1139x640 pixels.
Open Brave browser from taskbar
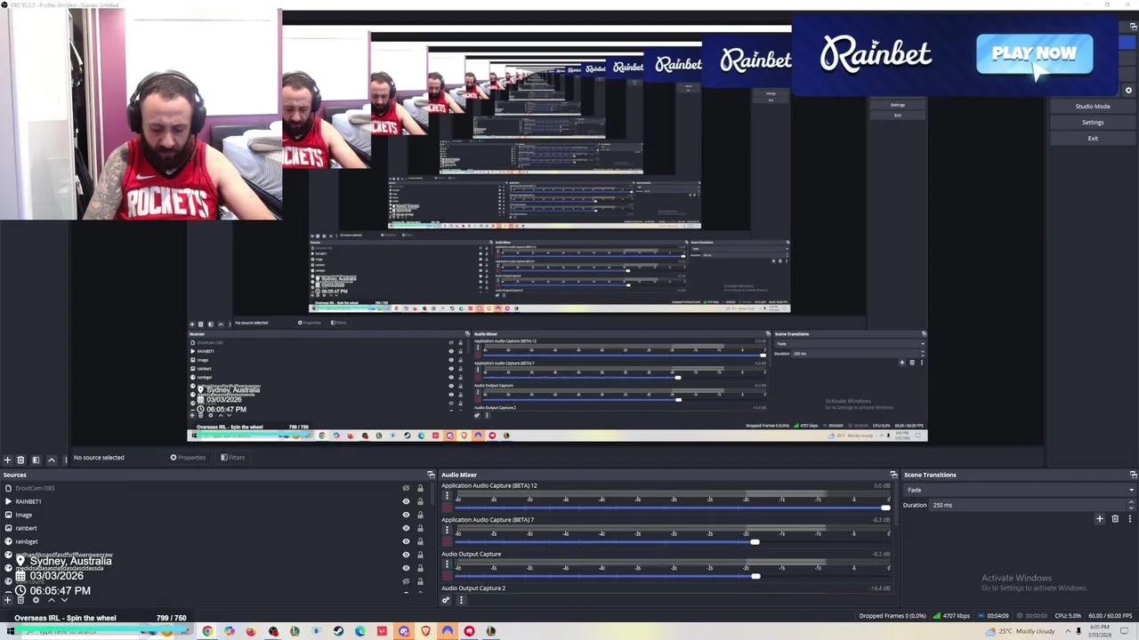pyautogui.click(x=425, y=631)
